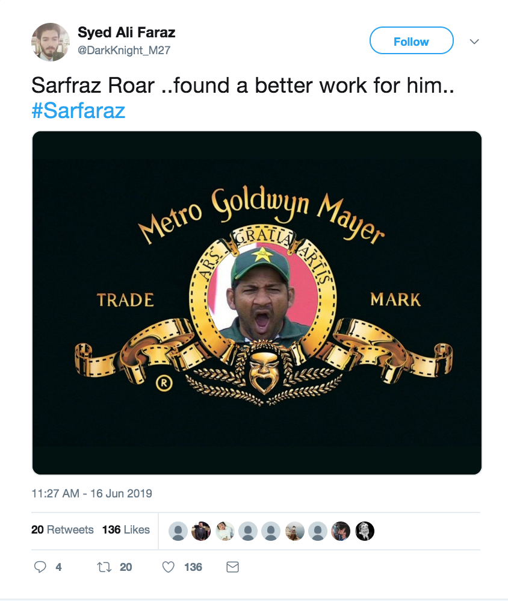Like the tweet with the heart icon
This screenshot has width=508, height=601.
coord(169,567)
